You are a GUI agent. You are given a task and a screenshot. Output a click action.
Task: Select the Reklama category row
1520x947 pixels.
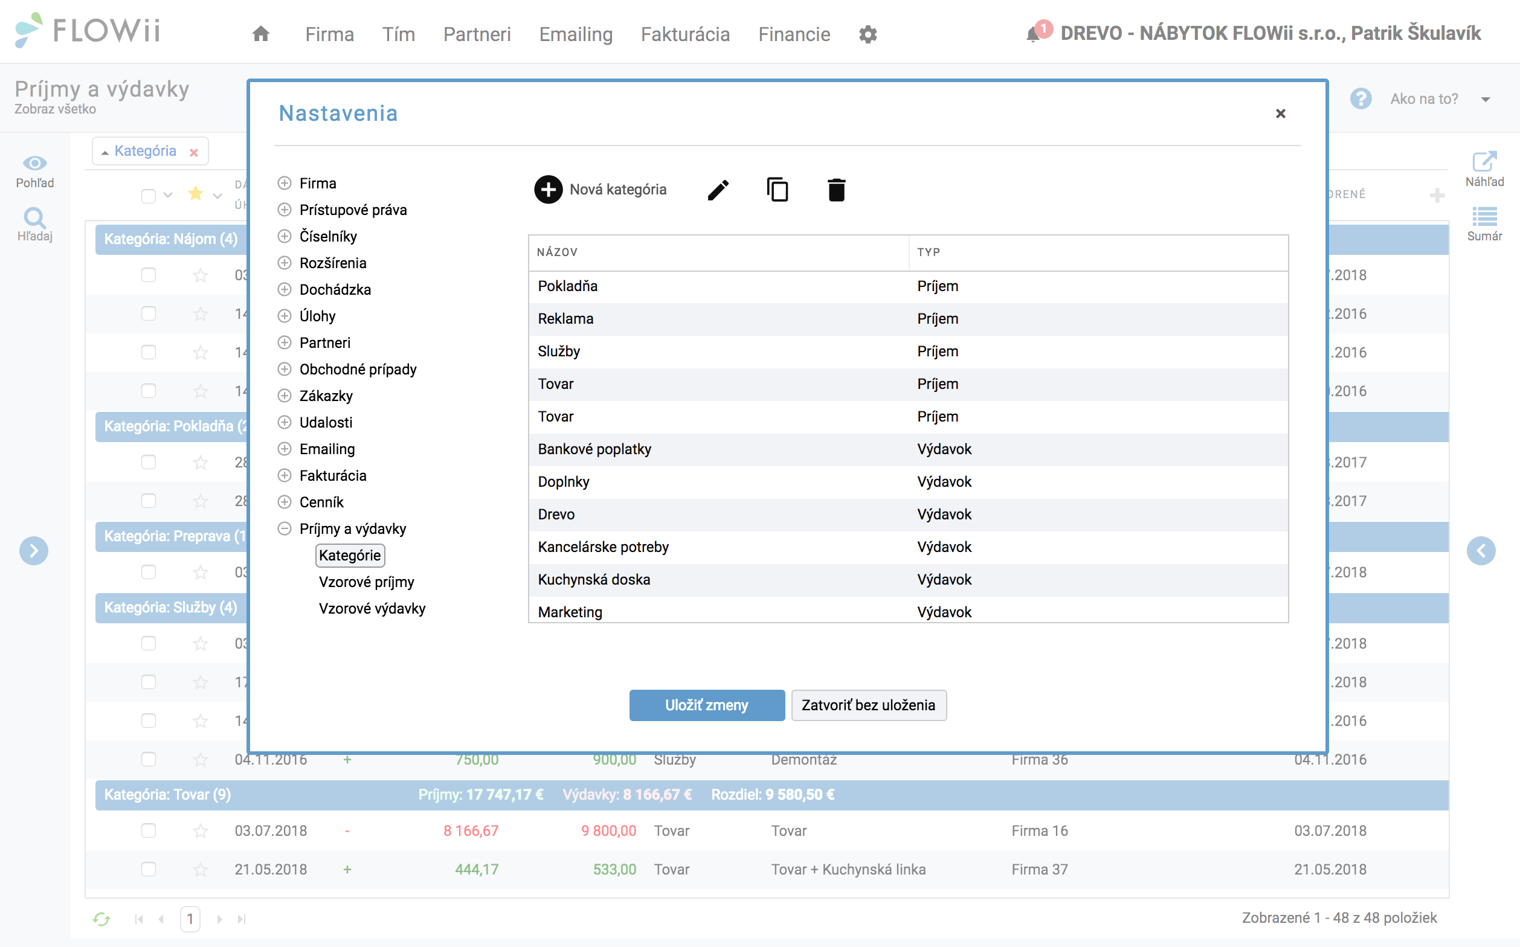click(908, 319)
